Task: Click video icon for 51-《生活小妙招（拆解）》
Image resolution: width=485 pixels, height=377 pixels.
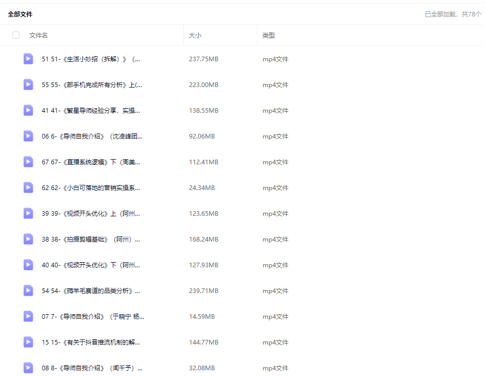Action: pos(28,59)
